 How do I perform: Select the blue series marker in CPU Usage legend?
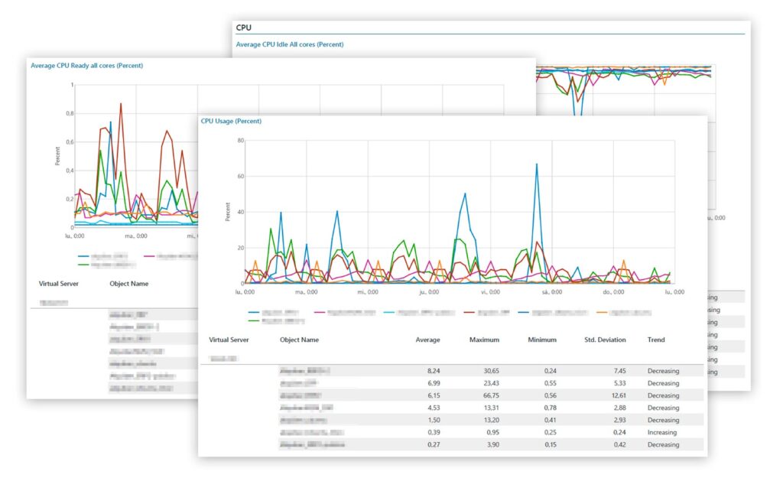pyautogui.click(x=252, y=312)
